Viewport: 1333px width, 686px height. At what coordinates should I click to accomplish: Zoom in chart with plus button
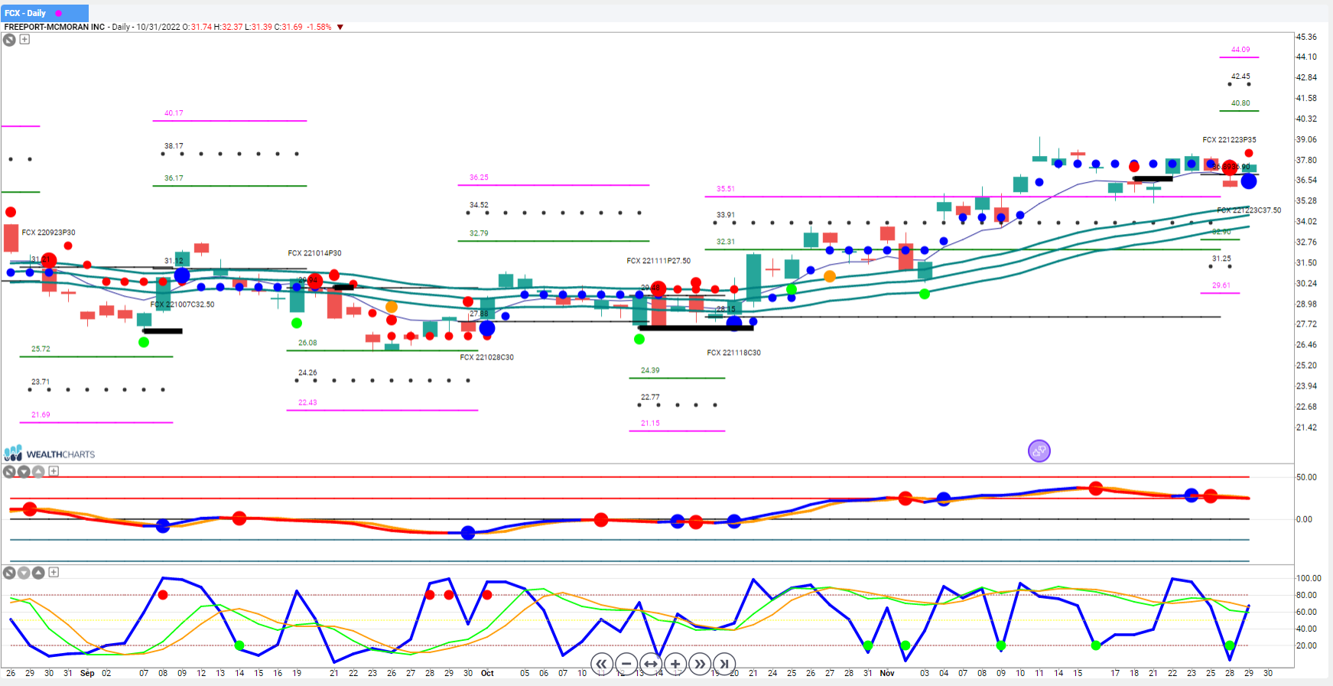pyautogui.click(x=675, y=664)
